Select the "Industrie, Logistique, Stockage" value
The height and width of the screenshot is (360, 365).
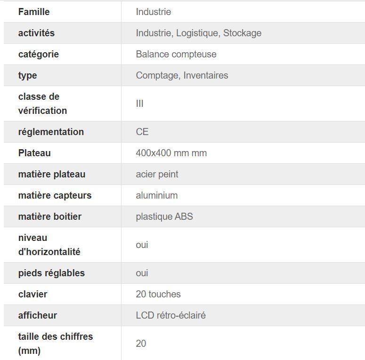pos(198,33)
